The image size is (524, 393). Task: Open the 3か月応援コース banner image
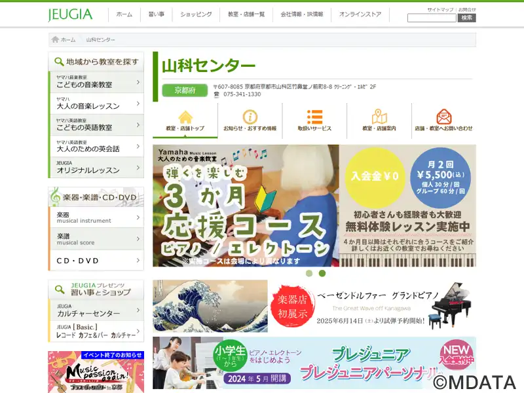(314, 206)
